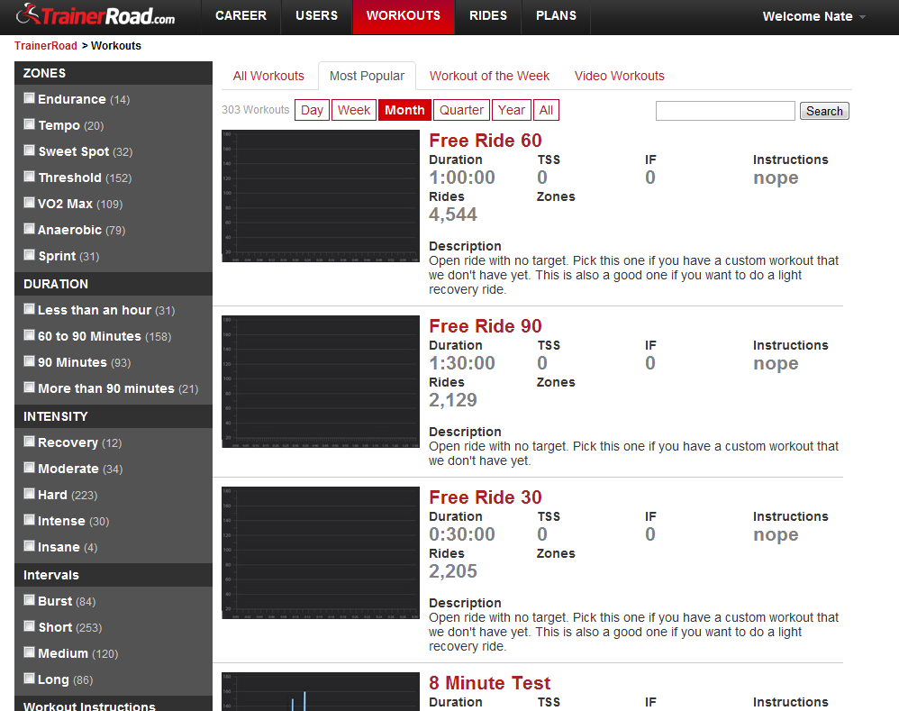Check the Long intervals checkbox
The width and height of the screenshot is (899, 711).
29,679
